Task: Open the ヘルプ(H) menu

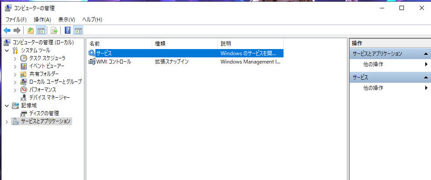Action: click(92, 20)
